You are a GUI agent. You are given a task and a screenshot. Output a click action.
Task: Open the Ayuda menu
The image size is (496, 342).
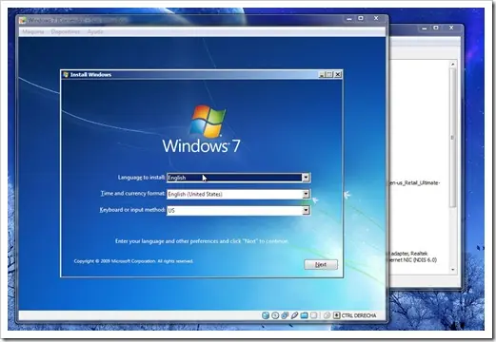[95, 31]
